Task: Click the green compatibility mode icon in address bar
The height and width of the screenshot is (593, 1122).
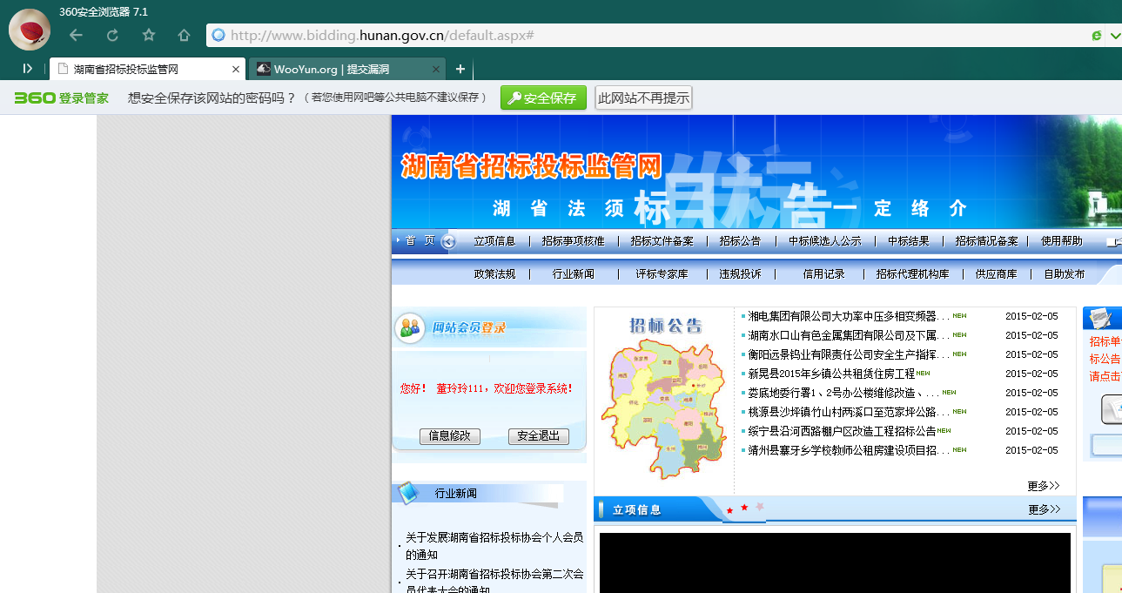Action: 1097,36
